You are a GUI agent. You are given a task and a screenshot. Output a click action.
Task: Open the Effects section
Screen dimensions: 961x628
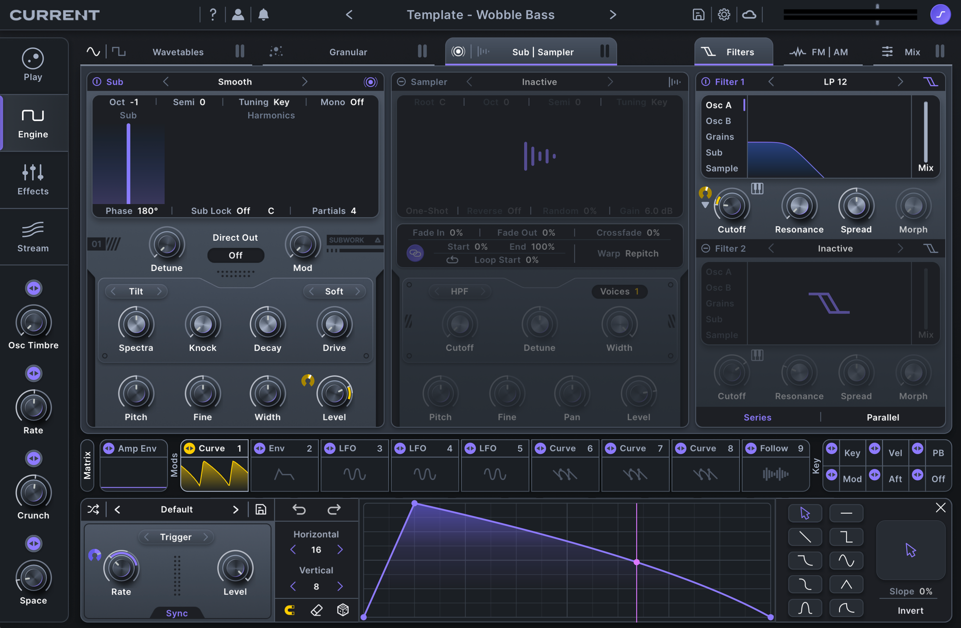click(x=33, y=179)
